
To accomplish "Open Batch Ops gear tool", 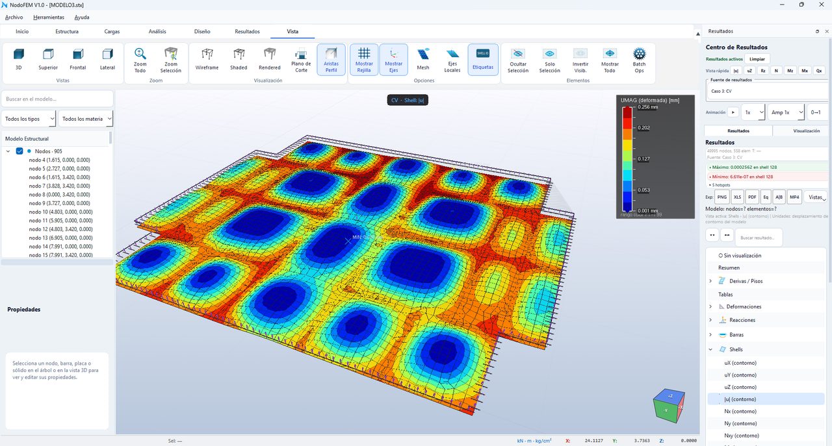I will [640, 60].
